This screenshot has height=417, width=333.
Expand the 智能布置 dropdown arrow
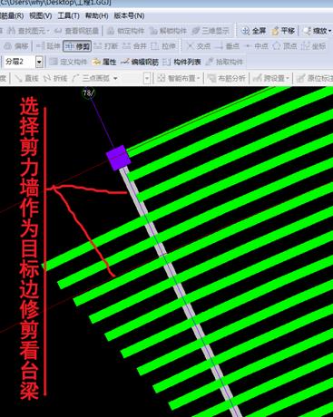point(199,79)
